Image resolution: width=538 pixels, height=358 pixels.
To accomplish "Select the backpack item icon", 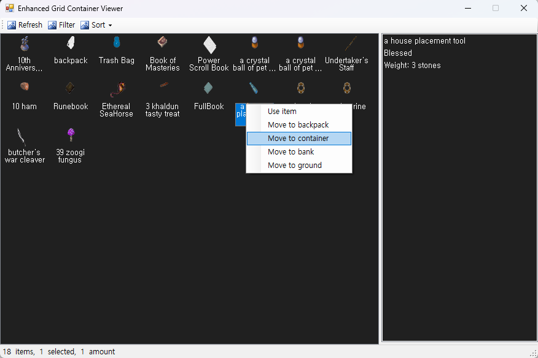I will [x=71, y=43].
